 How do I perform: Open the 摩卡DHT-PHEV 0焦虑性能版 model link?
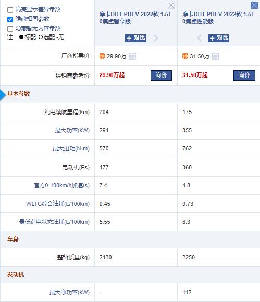[218, 18]
